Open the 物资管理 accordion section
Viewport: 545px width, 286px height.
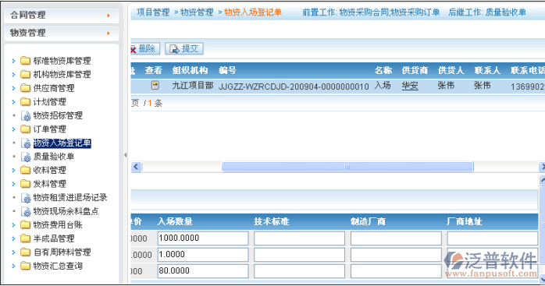pyautogui.click(x=62, y=33)
